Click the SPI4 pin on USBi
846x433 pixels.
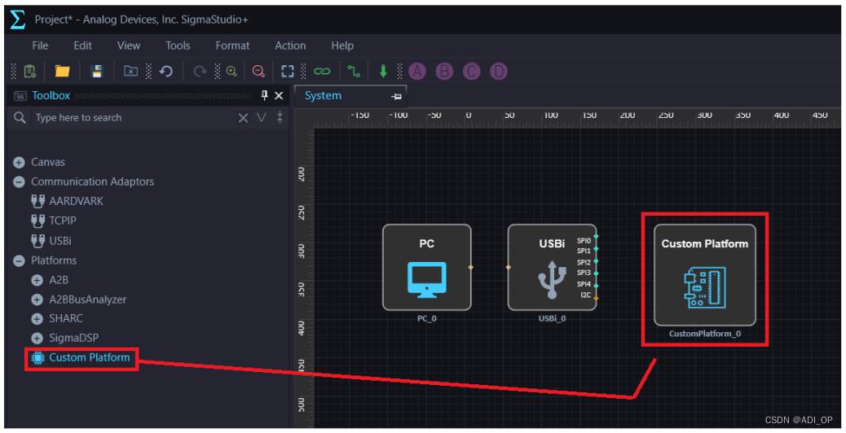[x=596, y=286]
